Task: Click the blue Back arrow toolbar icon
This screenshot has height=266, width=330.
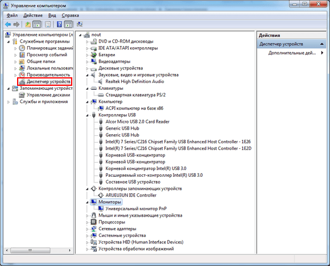Action: 8,24
